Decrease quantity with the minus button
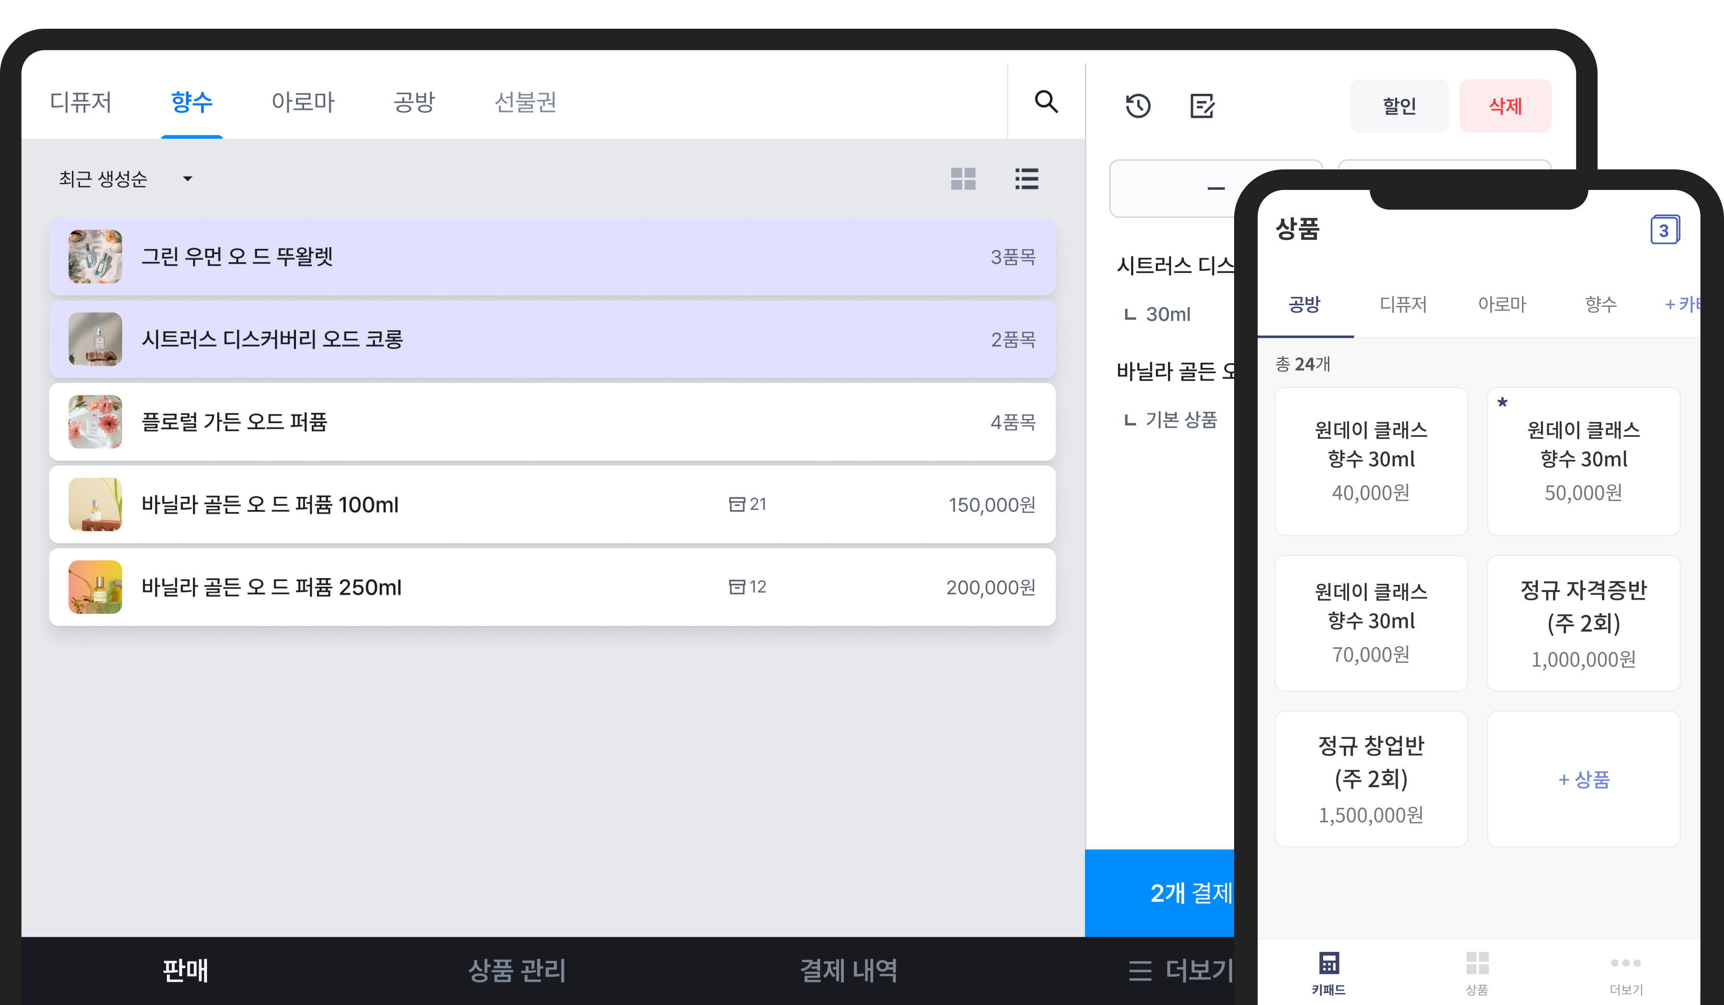This screenshot has height=1005, width=1724. pyautogui.click(x=1216, y=188)
